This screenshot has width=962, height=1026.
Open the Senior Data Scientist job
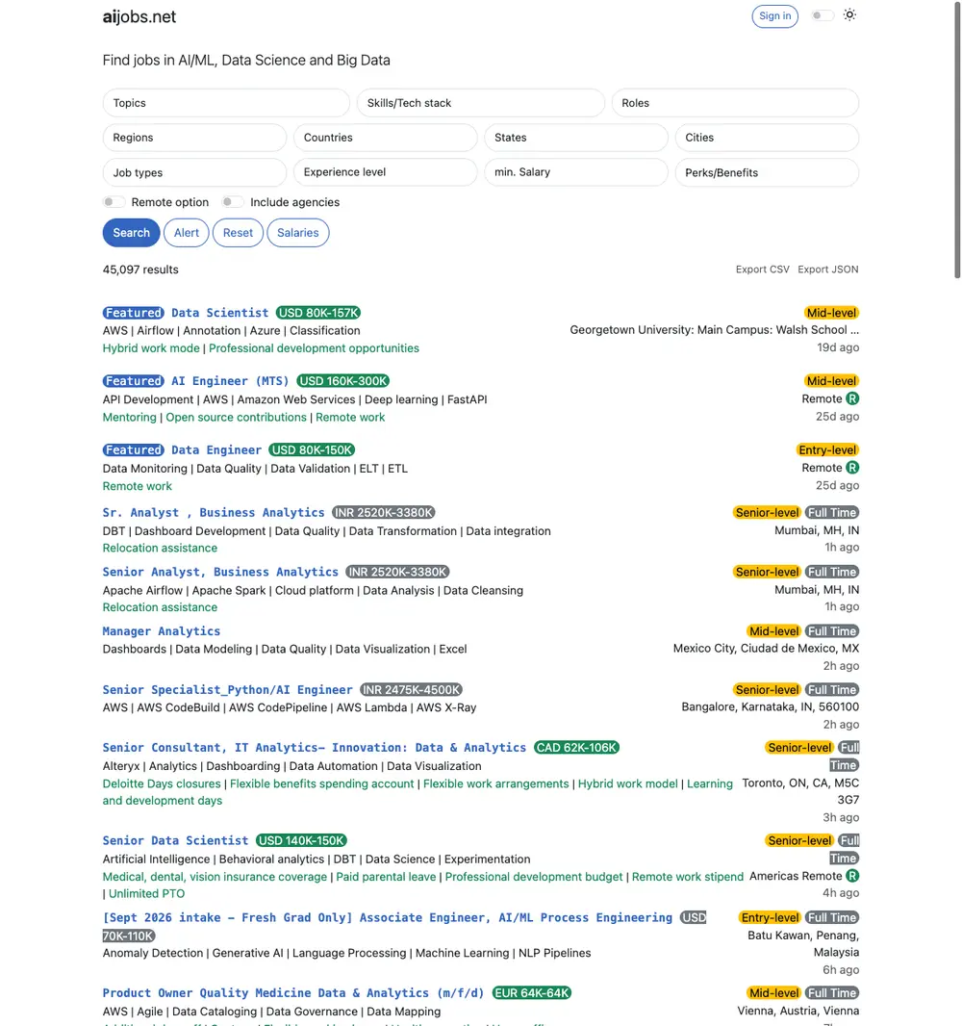(175, 840)
